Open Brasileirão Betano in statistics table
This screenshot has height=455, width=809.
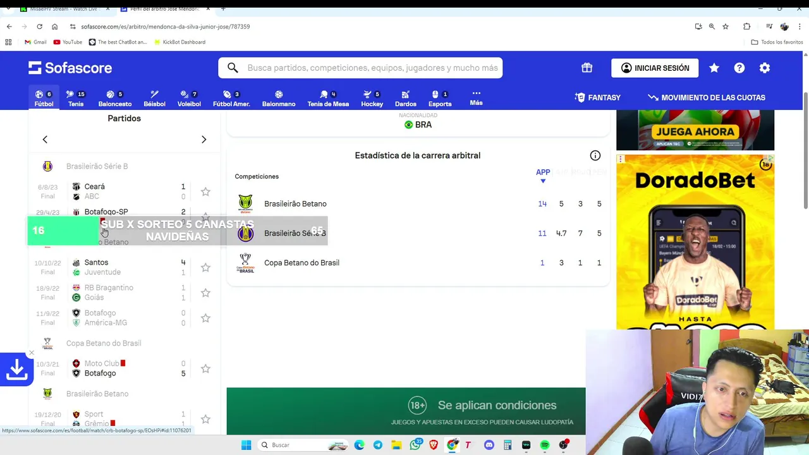click(418, 203)
